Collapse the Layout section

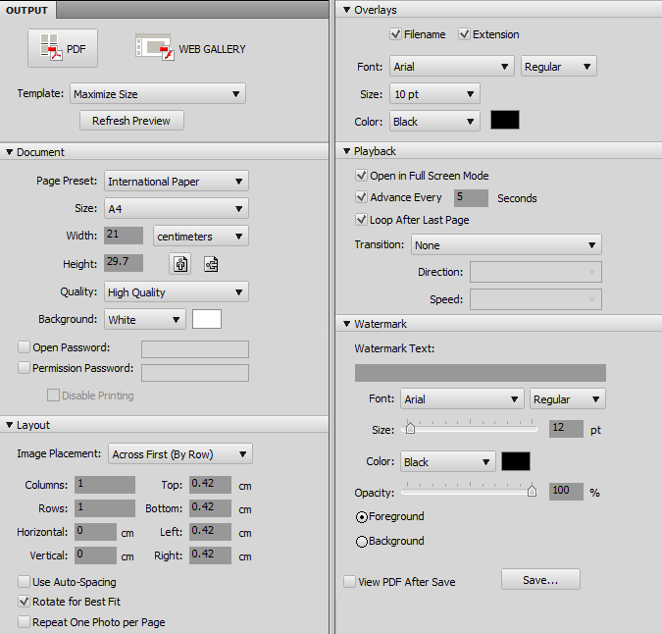10,425
